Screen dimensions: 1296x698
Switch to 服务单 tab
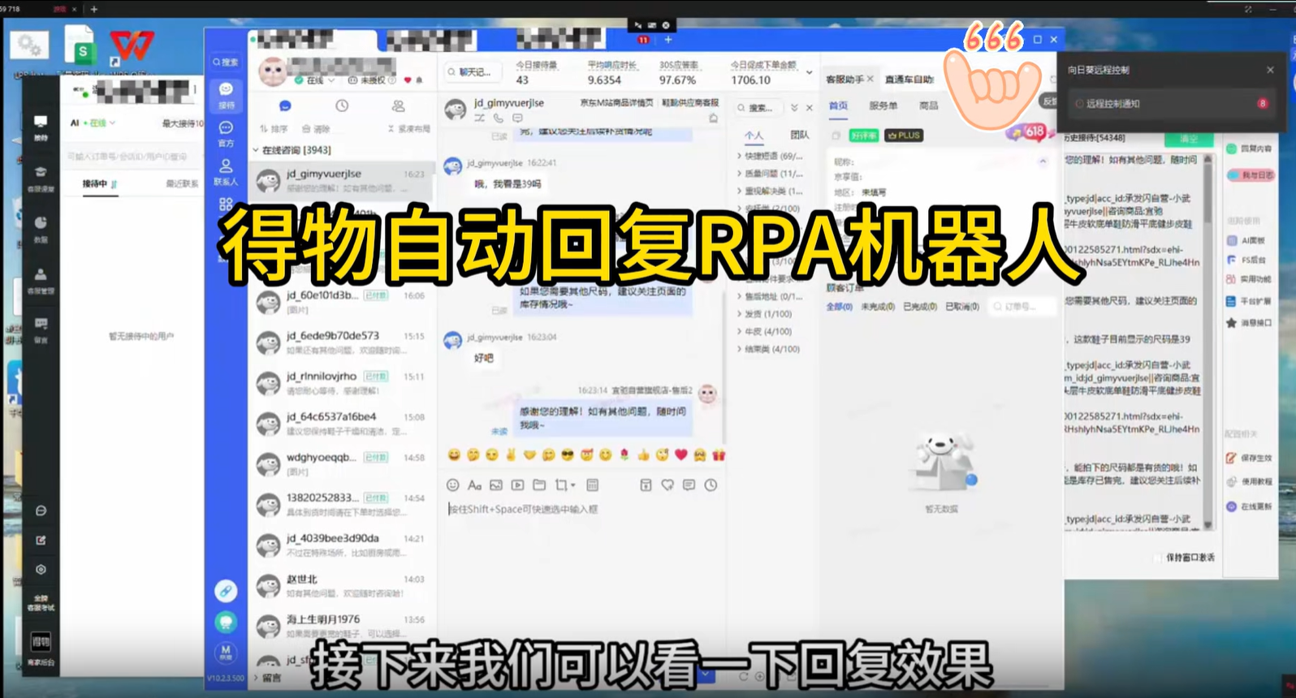click(883, 106)
